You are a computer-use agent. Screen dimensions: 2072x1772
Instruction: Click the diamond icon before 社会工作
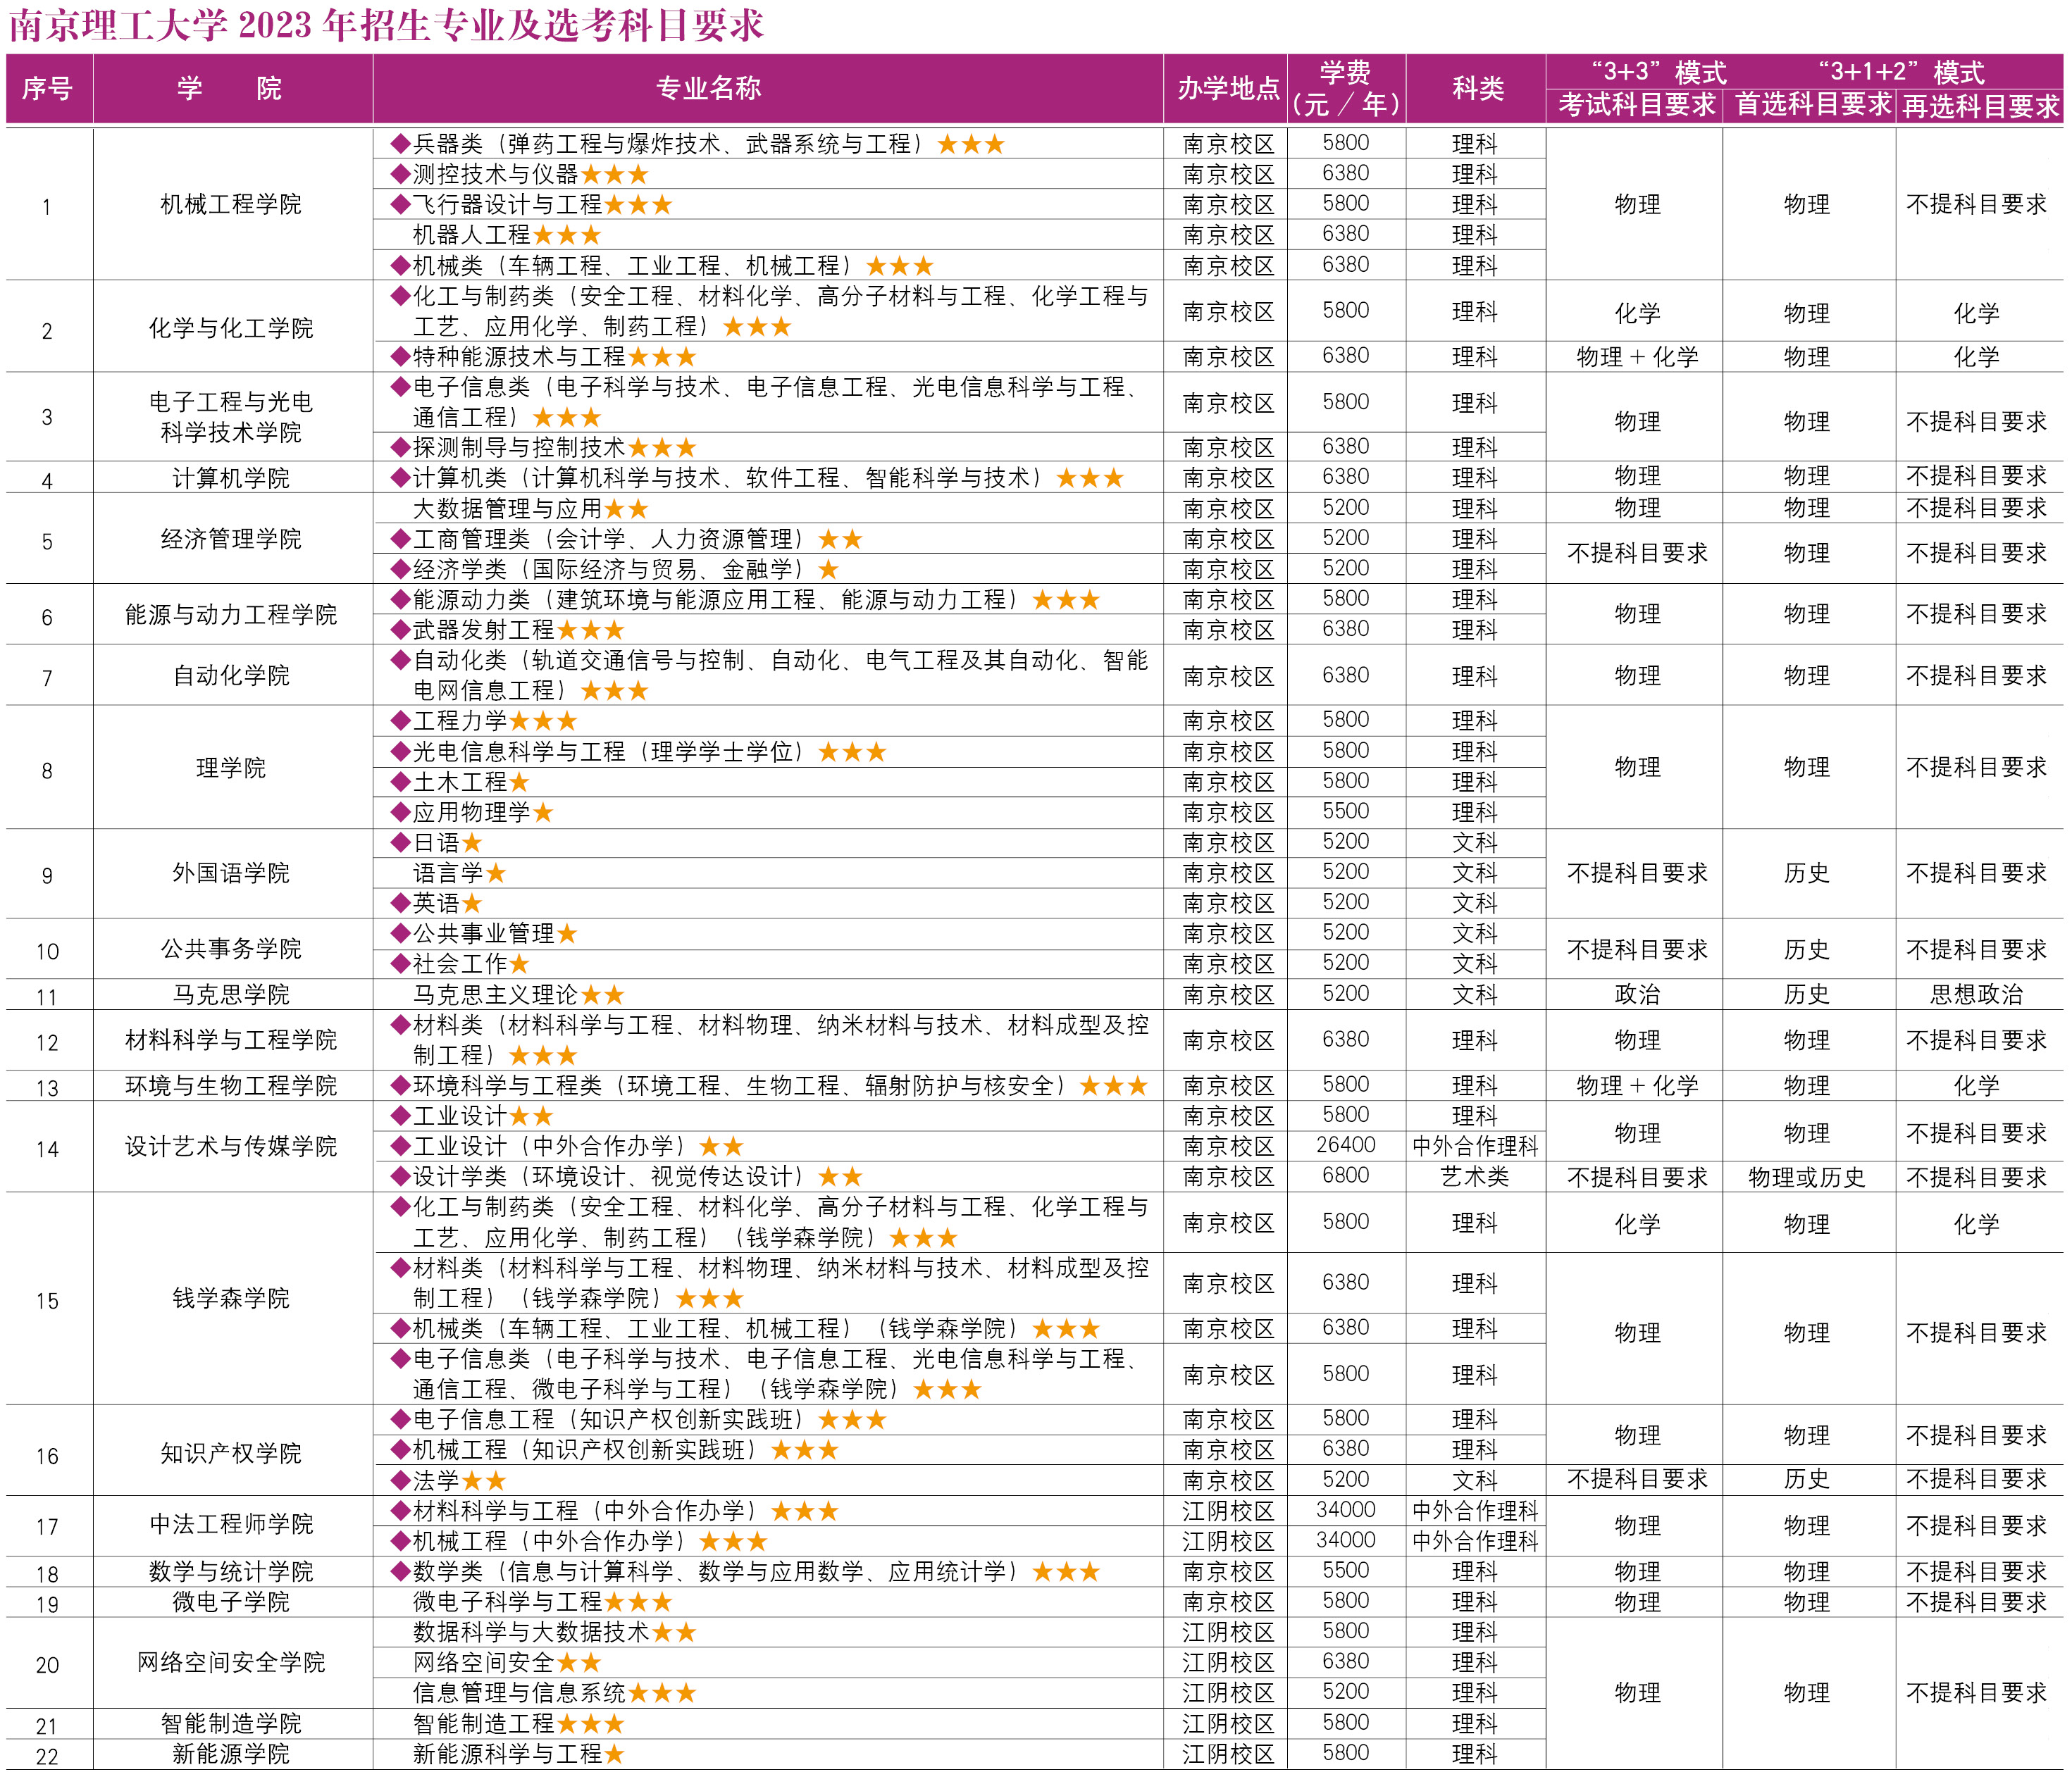pyautogui.click(x=400, y=963)
